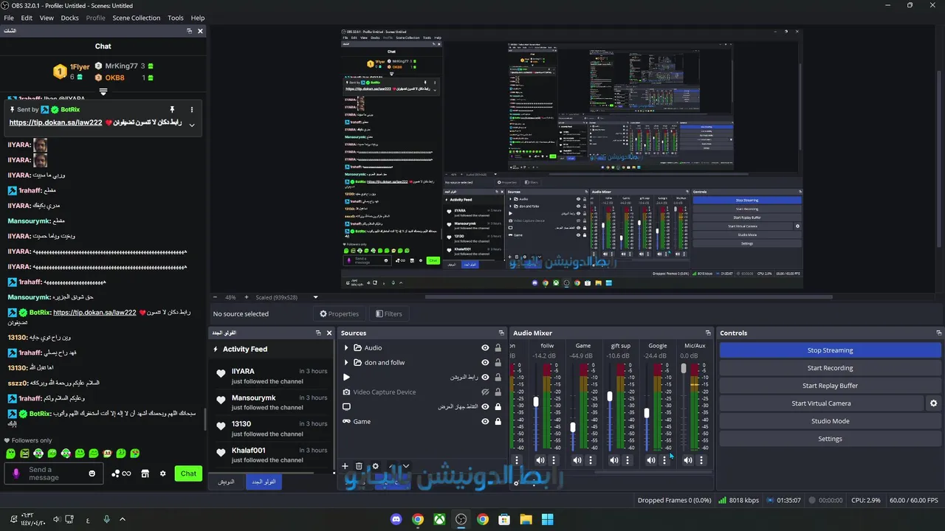The height and width of the screenshot is (531, 945).
Task: Click the Send a message input field
Action: tap(55, 473)
